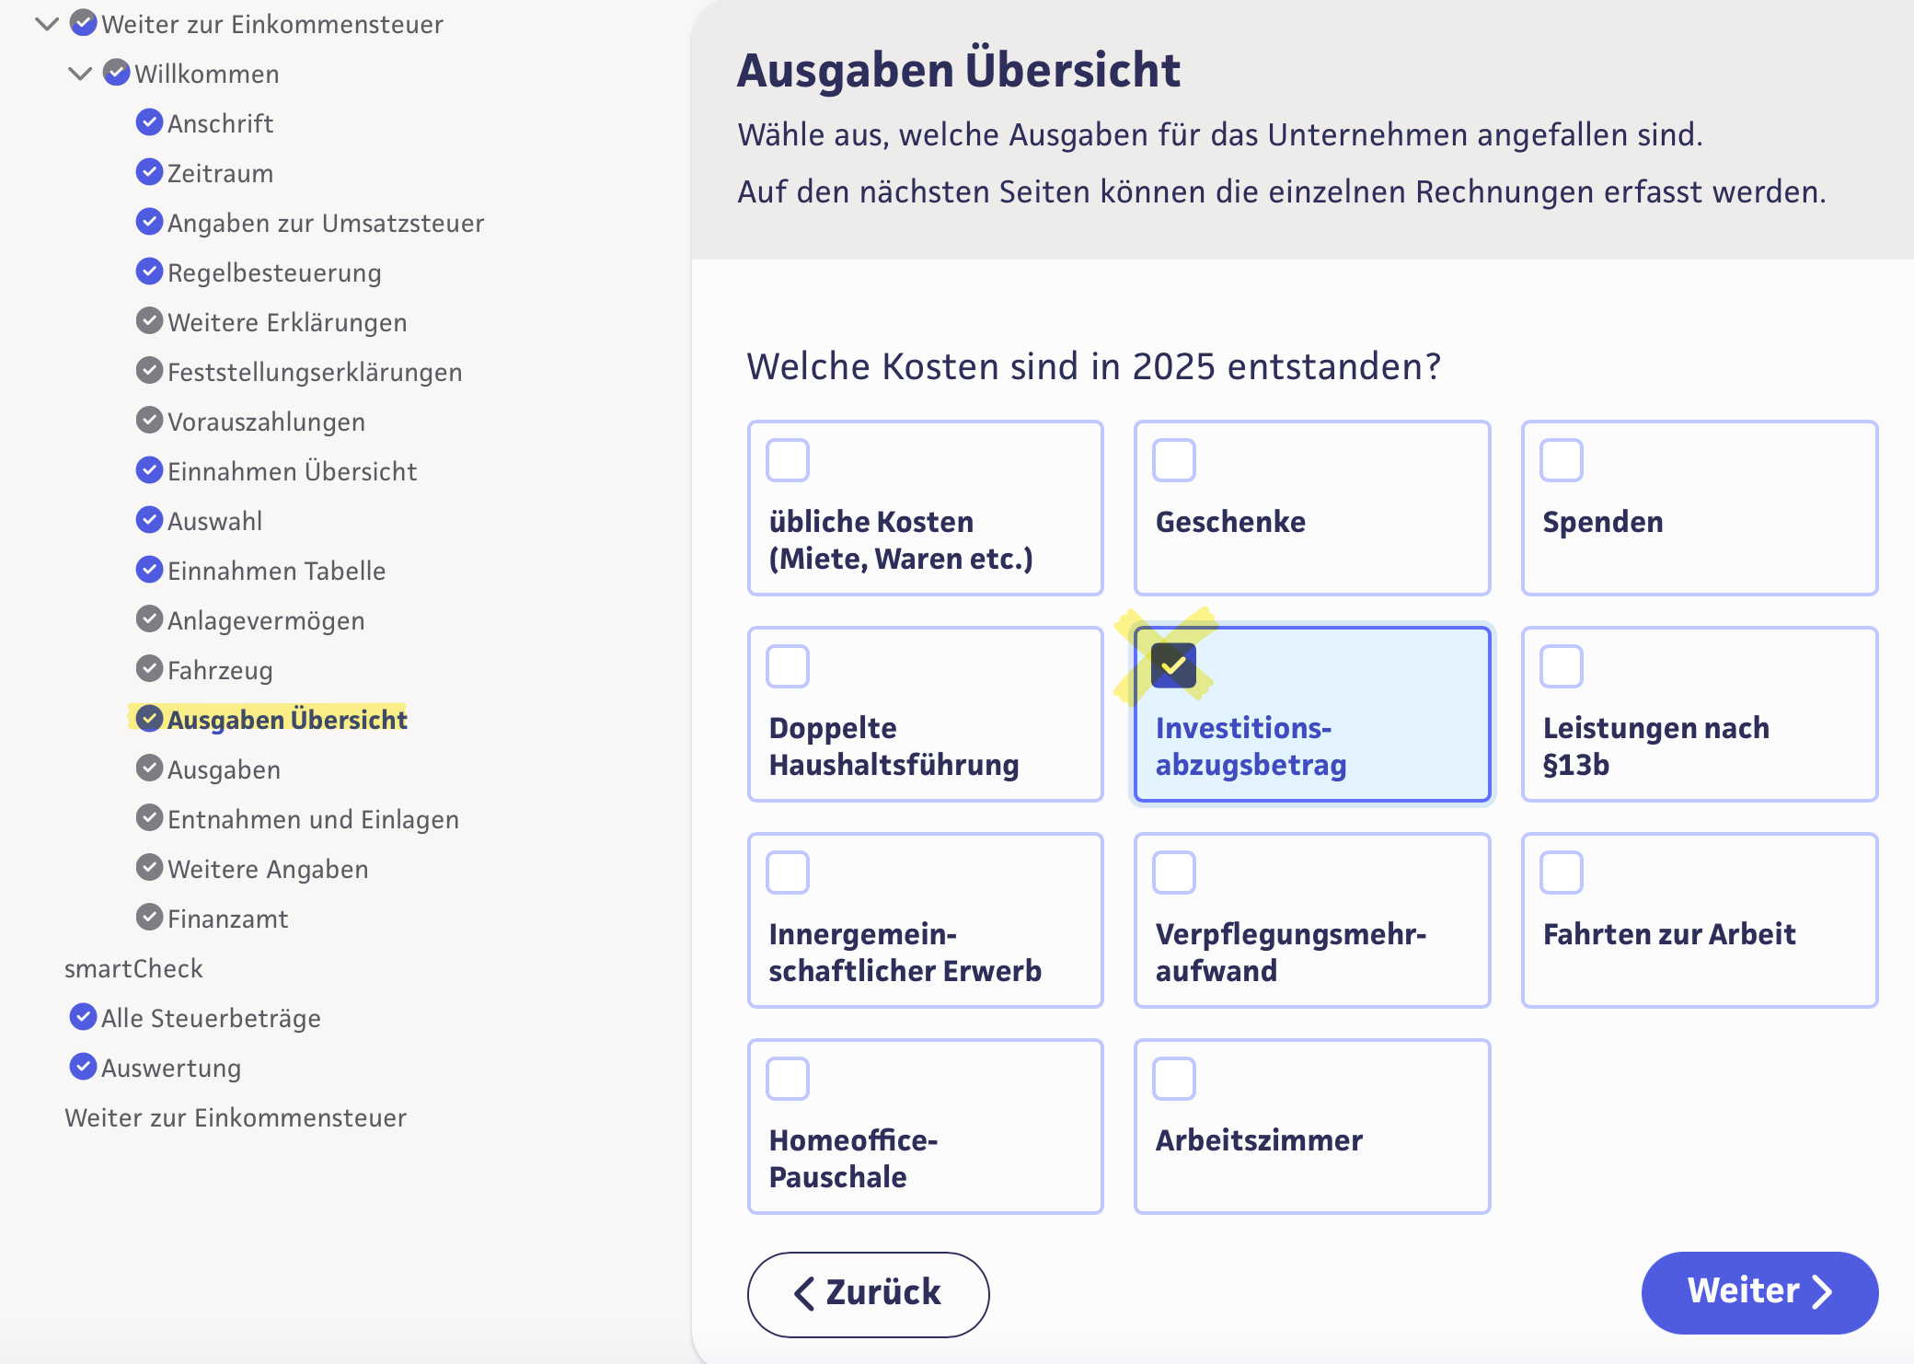The image size is (1914, 1364).
Task: Collapse the Willkommen tree section
Action: pyautogui.click(x=80, y=74)
